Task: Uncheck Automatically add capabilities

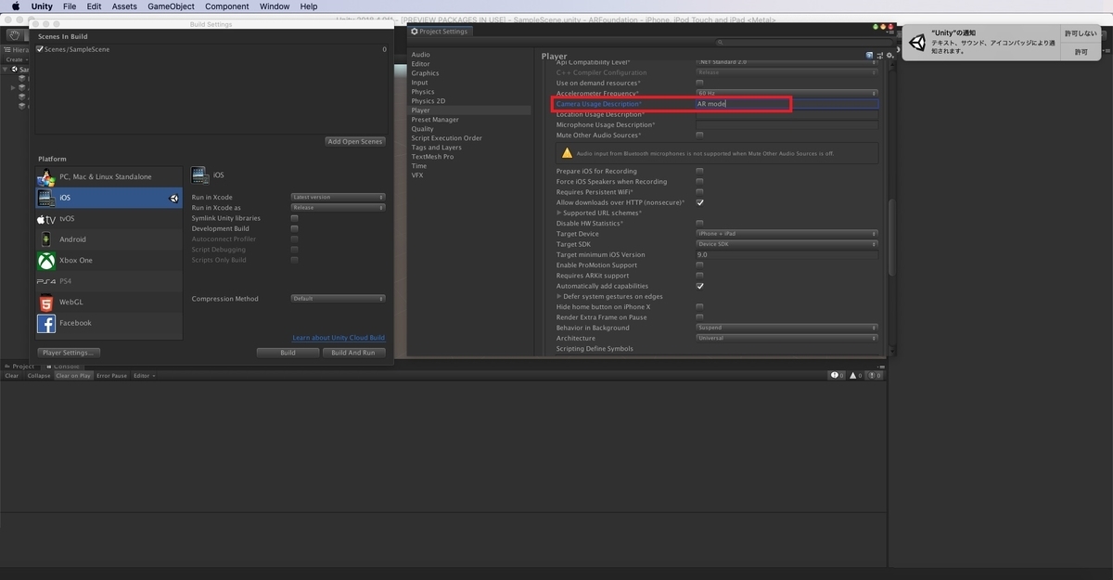Action: 699,286
